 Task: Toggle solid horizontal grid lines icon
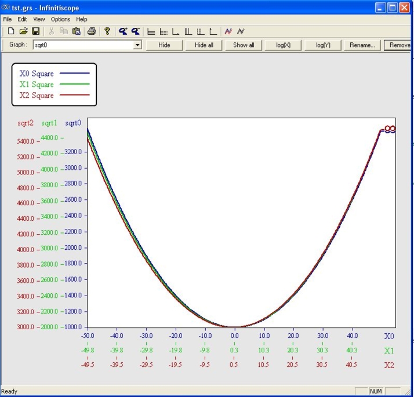(151, 32)
